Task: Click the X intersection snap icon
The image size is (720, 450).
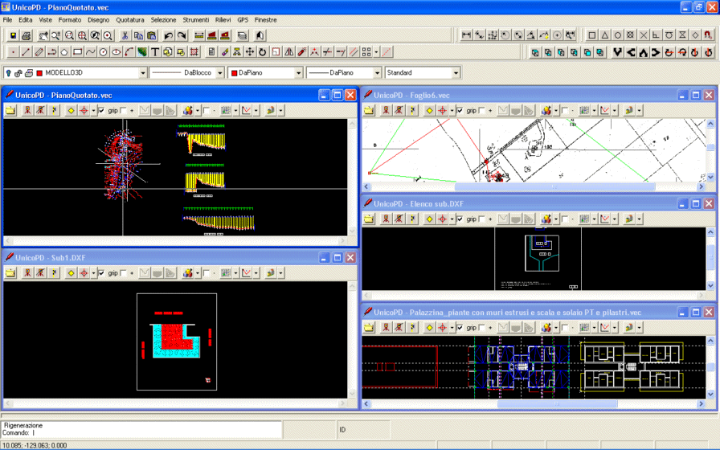Action: coord(644,35)
